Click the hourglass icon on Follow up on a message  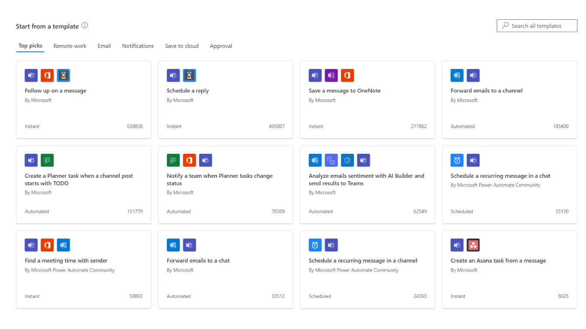63,75
